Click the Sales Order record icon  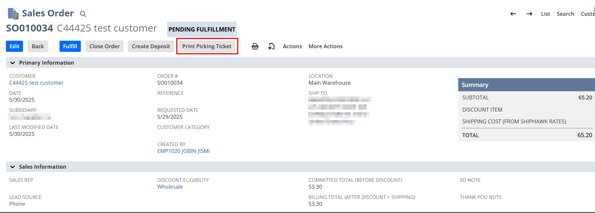[13, 13]
